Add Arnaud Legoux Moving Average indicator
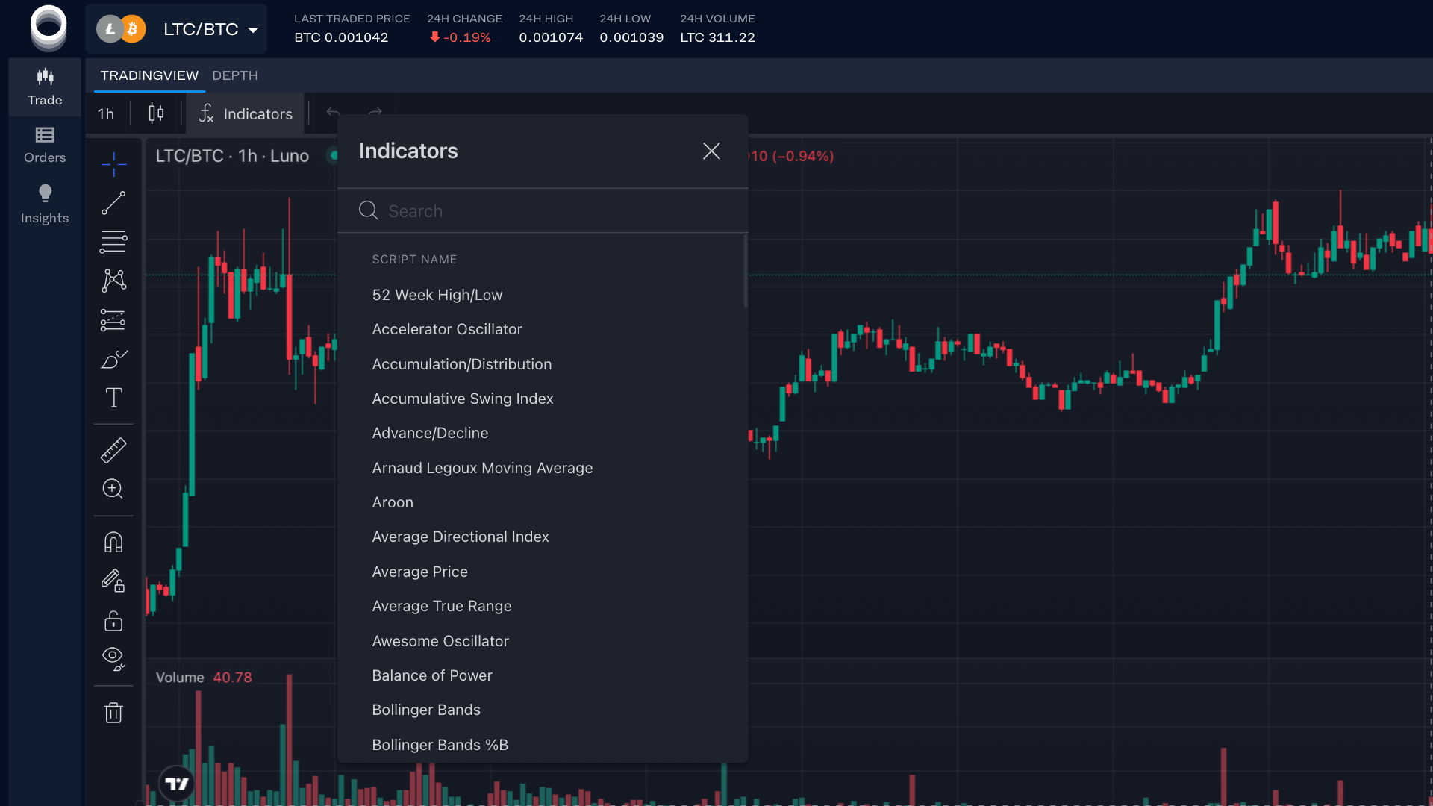 541,468
